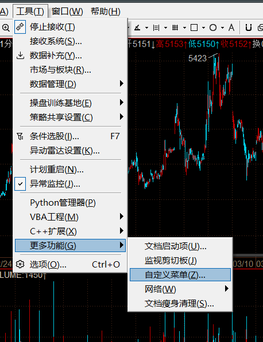
Task: Open parallel lines tool dropdown arrow
Action: [165, 28]
